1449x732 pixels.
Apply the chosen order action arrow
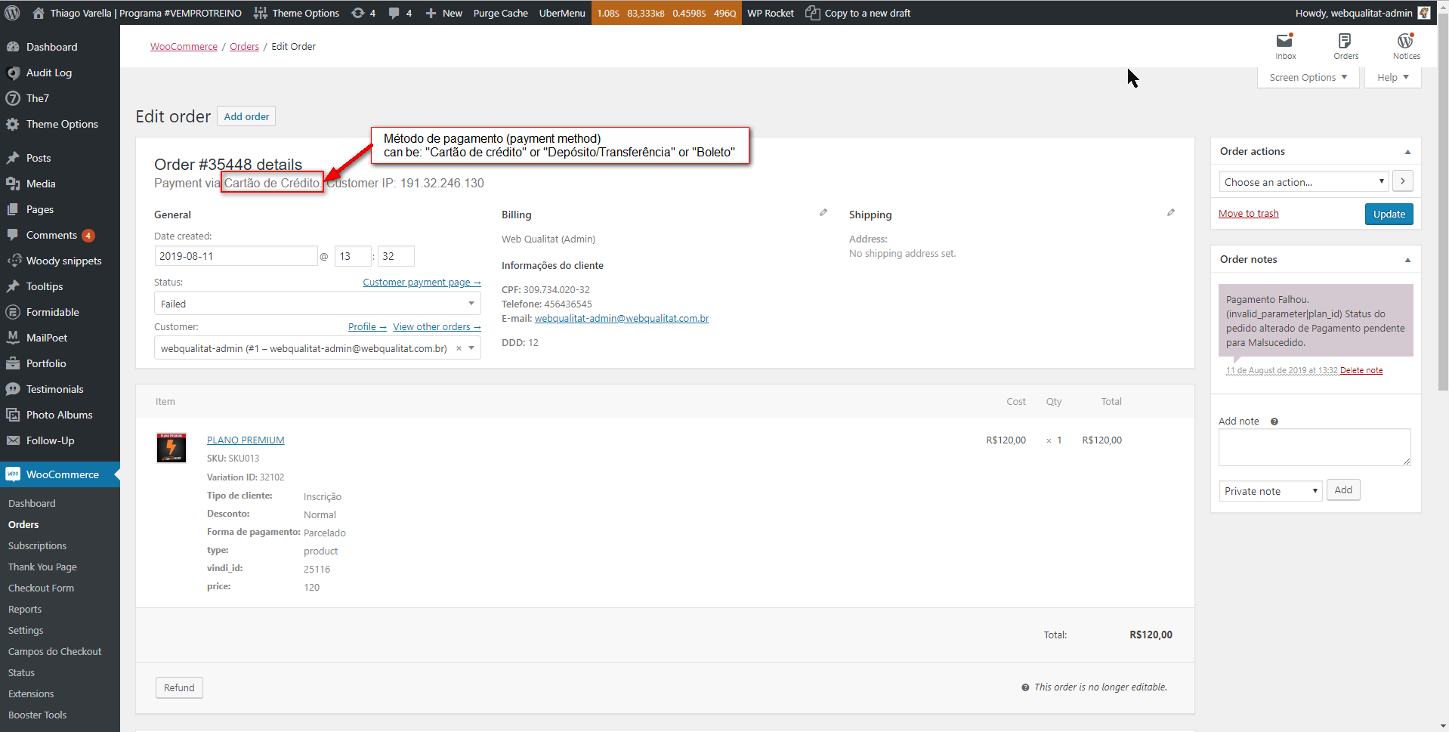coord(1403,181)
